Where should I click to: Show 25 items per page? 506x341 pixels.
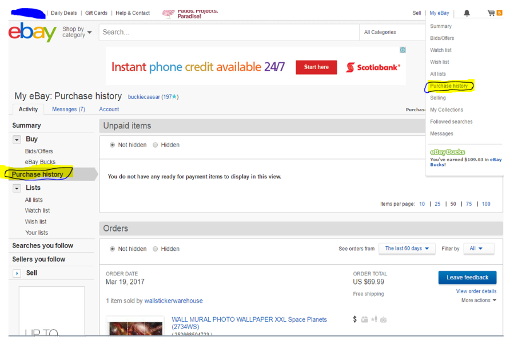(437, 204)
